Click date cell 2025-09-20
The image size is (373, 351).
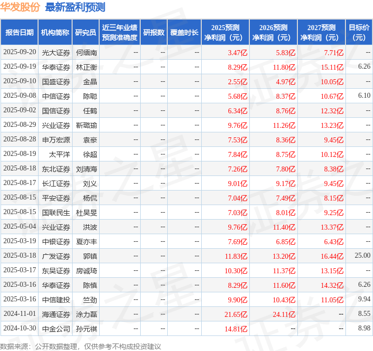[x=20, y=52]
